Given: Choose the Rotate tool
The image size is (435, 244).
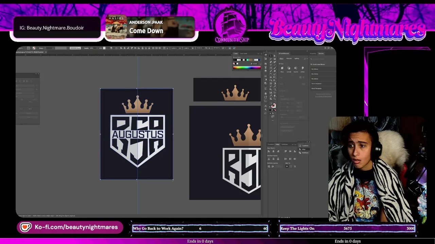Looking at the screenshot, I should [271, 74].
